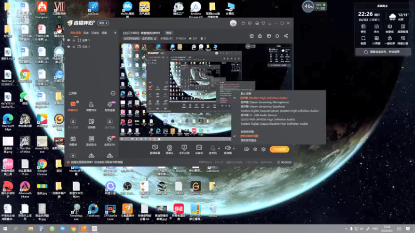Viewport: 415px width, 233px height.
Task: Click the record video icon beside start button
Action: click(246, 149)
